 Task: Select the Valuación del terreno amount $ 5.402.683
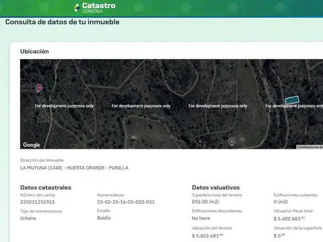[207, 236]
